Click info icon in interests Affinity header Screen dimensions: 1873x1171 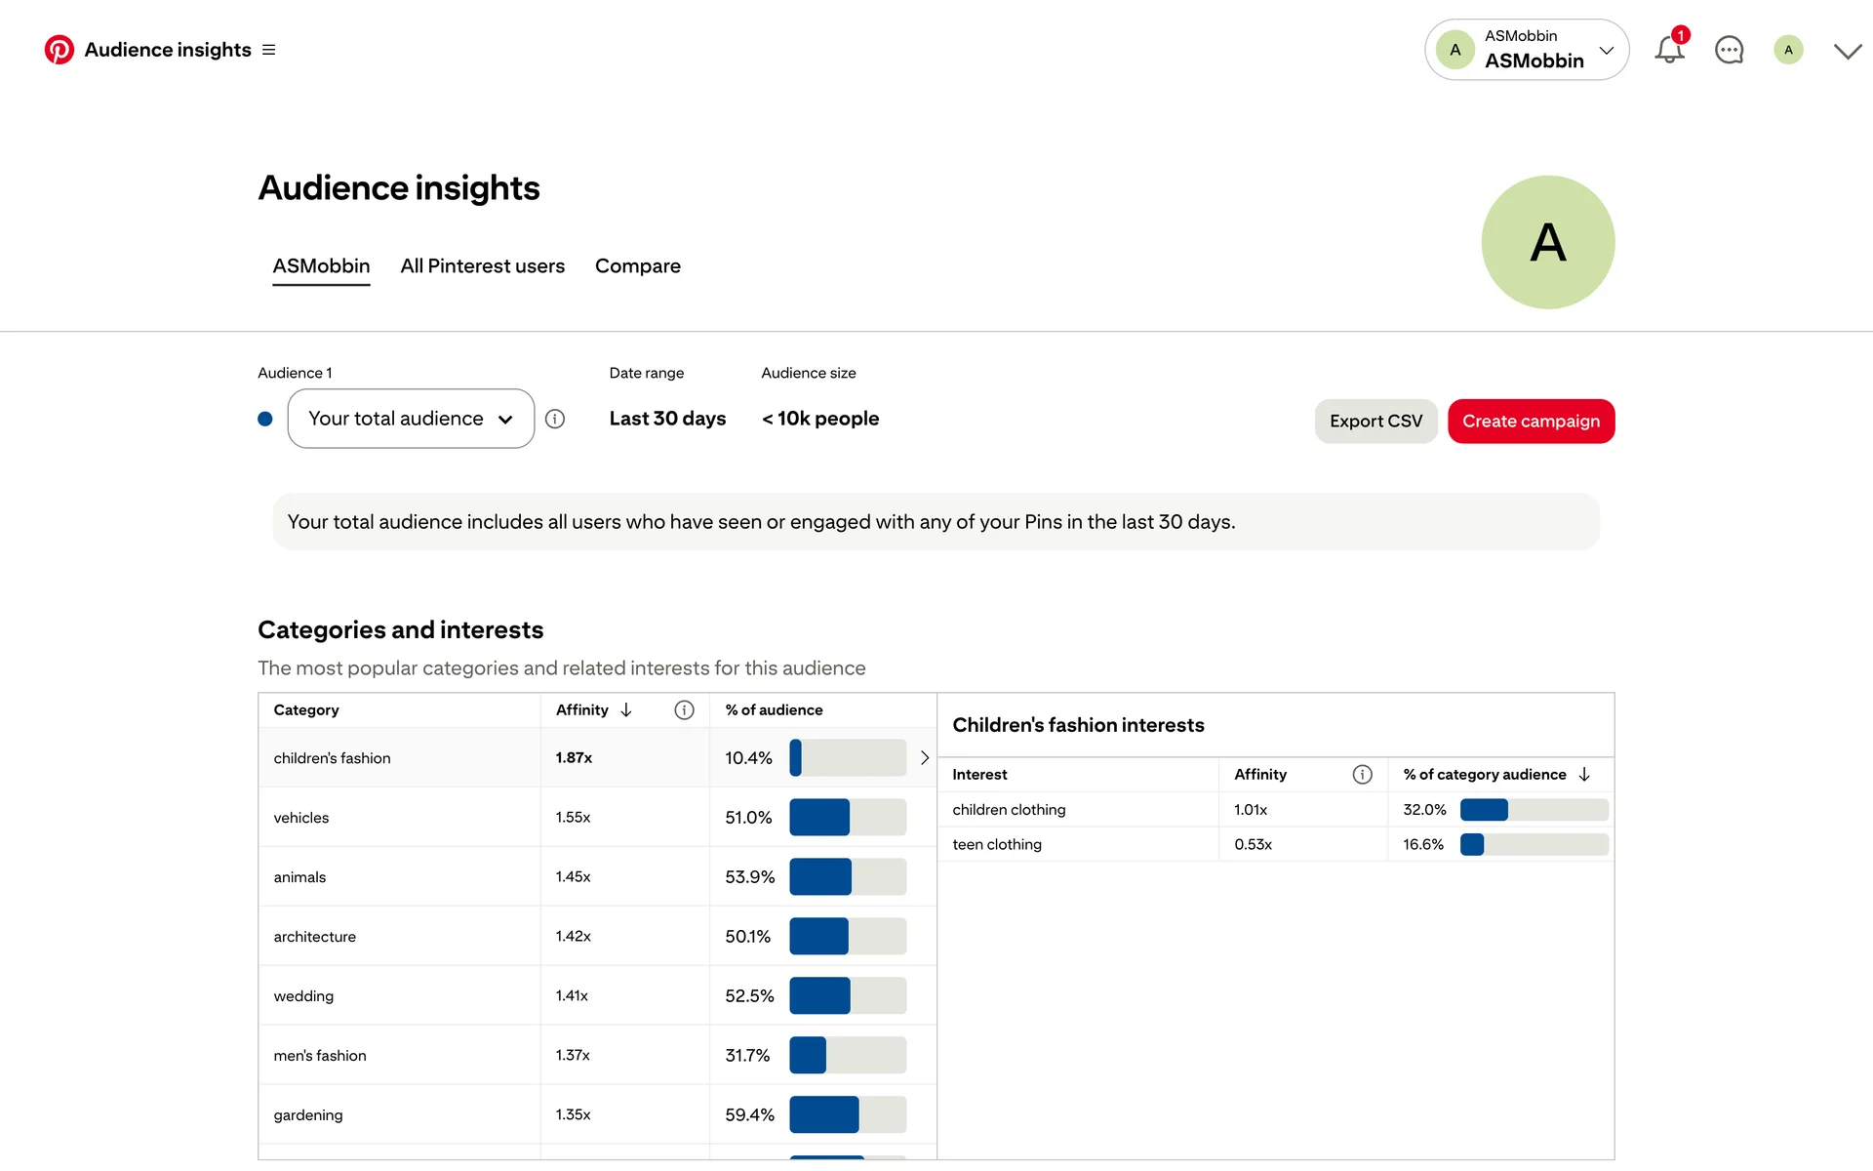(1362, 775)
